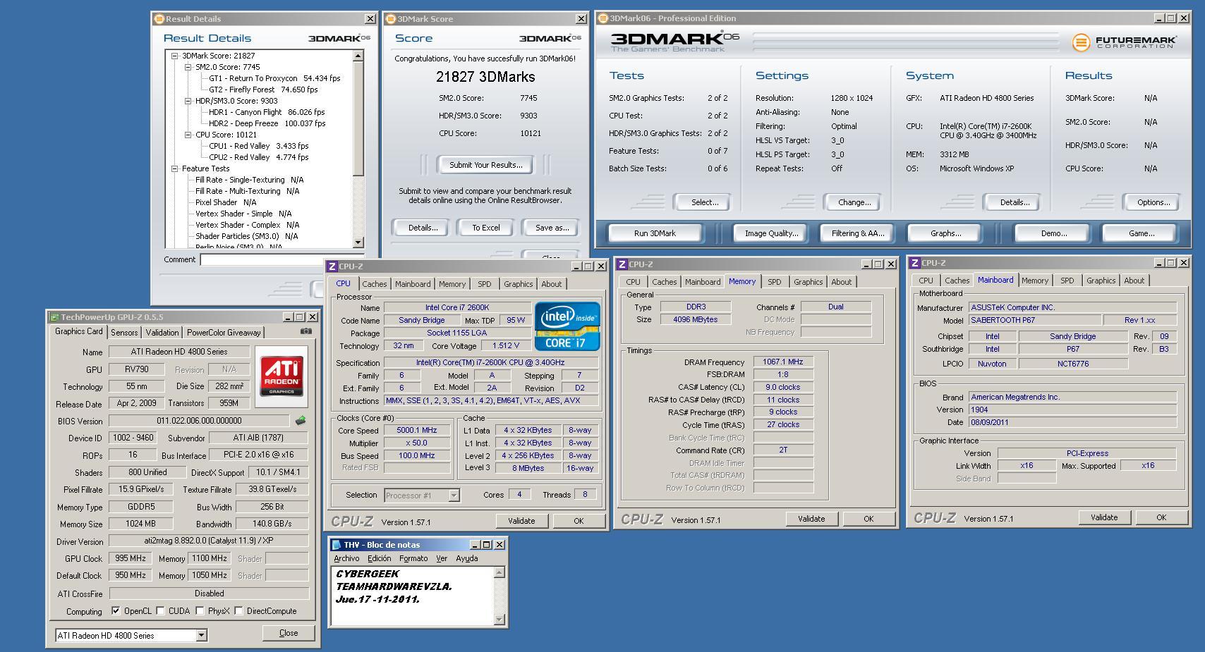The image size is (1205, 652).
Task: Select the GT1 - Return To Proxycon row
Action: [x=274, y=78]
